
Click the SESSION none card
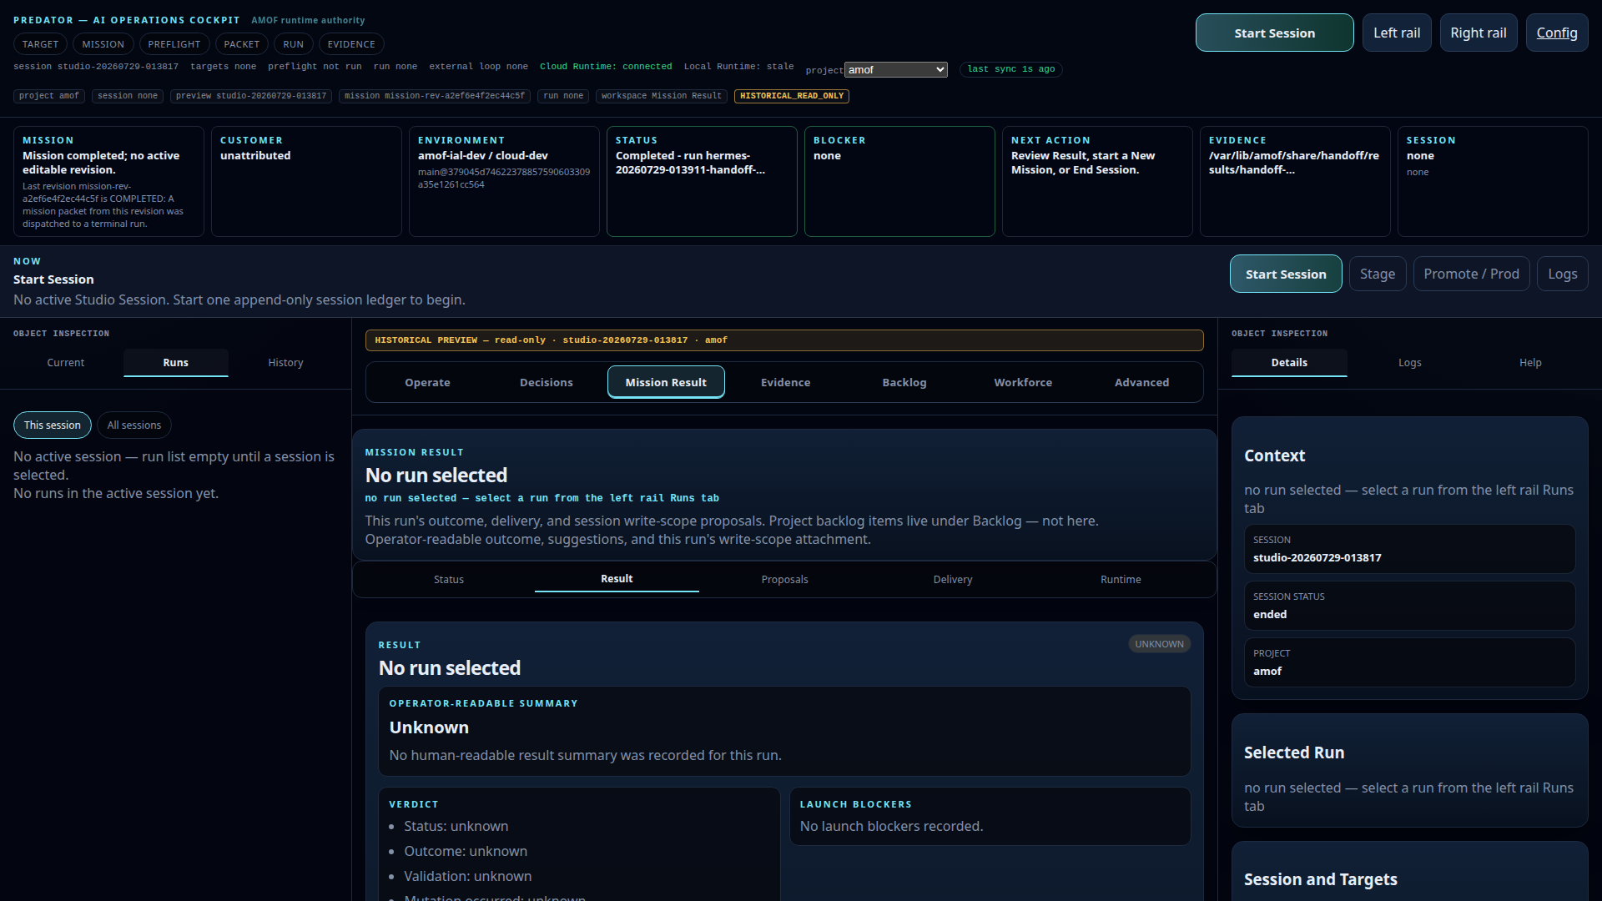pos(1493,181)
